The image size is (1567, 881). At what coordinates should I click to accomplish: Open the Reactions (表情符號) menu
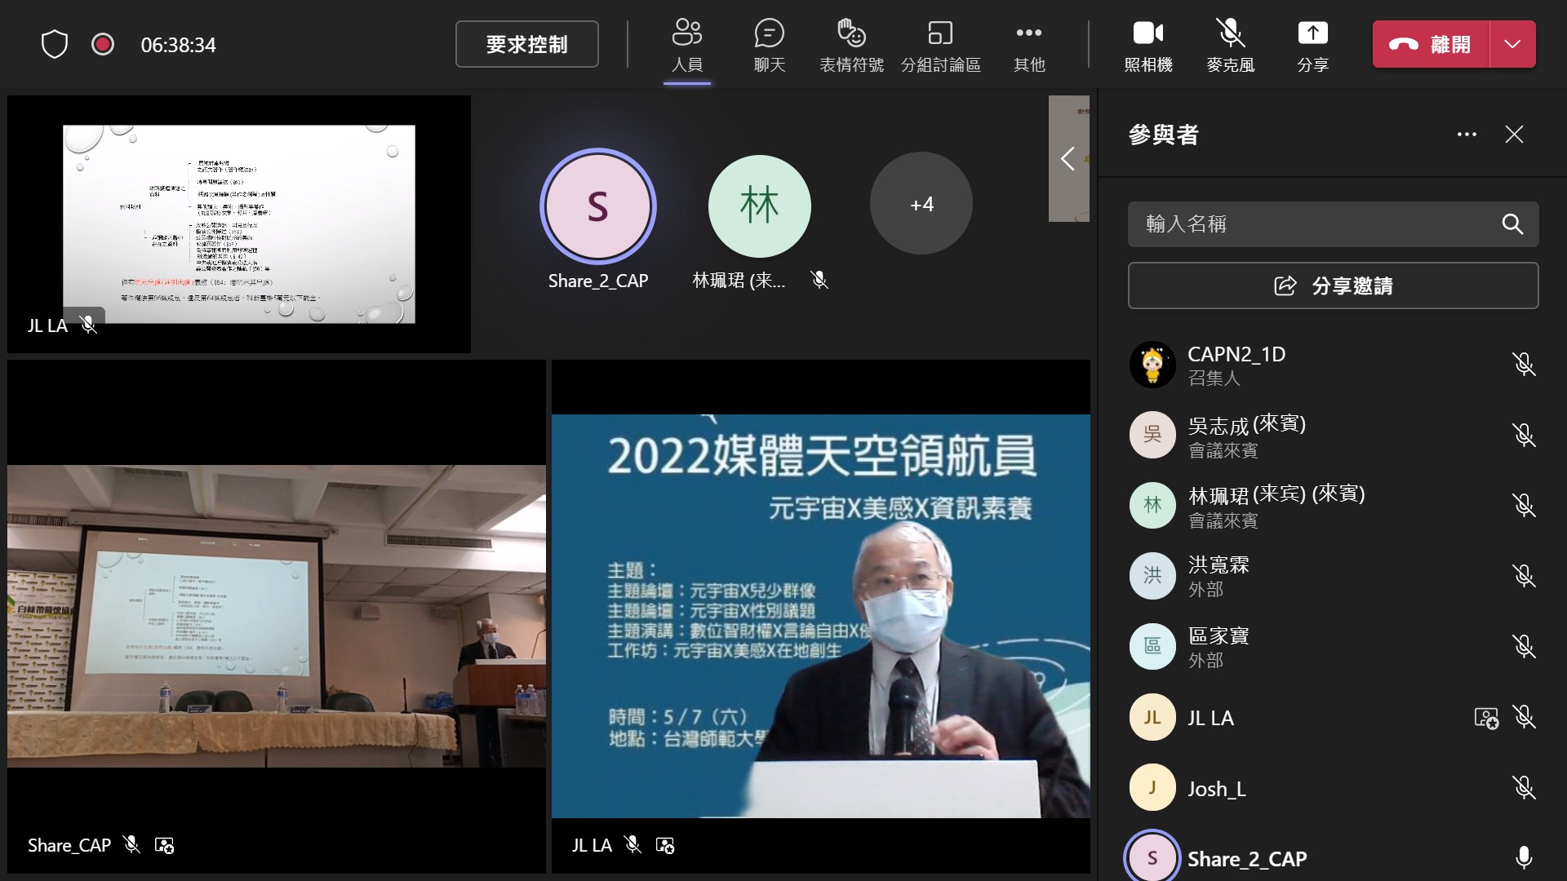(x=851, y=45)
